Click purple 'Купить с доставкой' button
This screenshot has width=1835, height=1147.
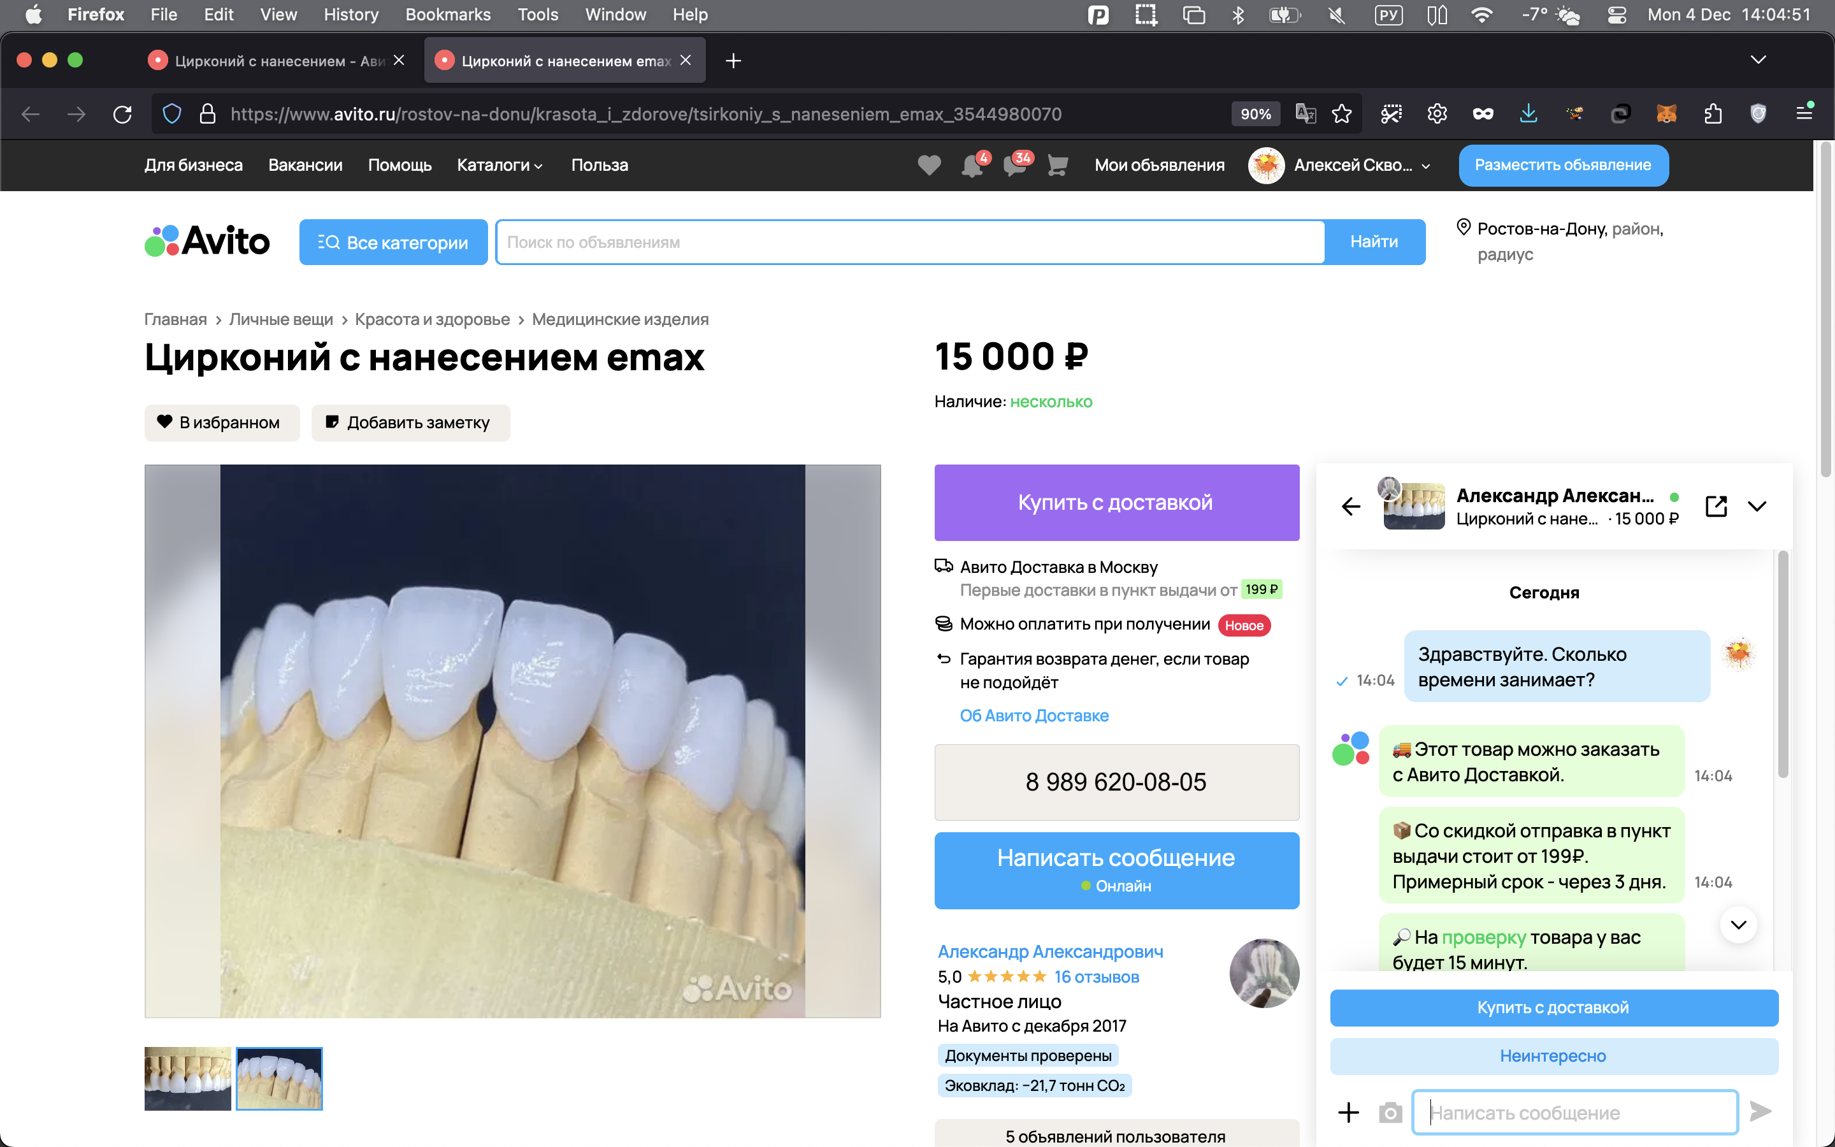coord(1116,502)
